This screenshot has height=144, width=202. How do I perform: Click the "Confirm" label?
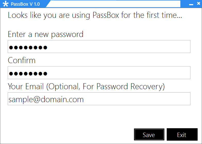tap(22, 60)
